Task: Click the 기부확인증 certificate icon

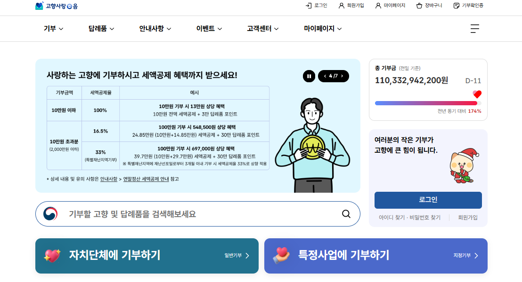Action: (457, 6)
